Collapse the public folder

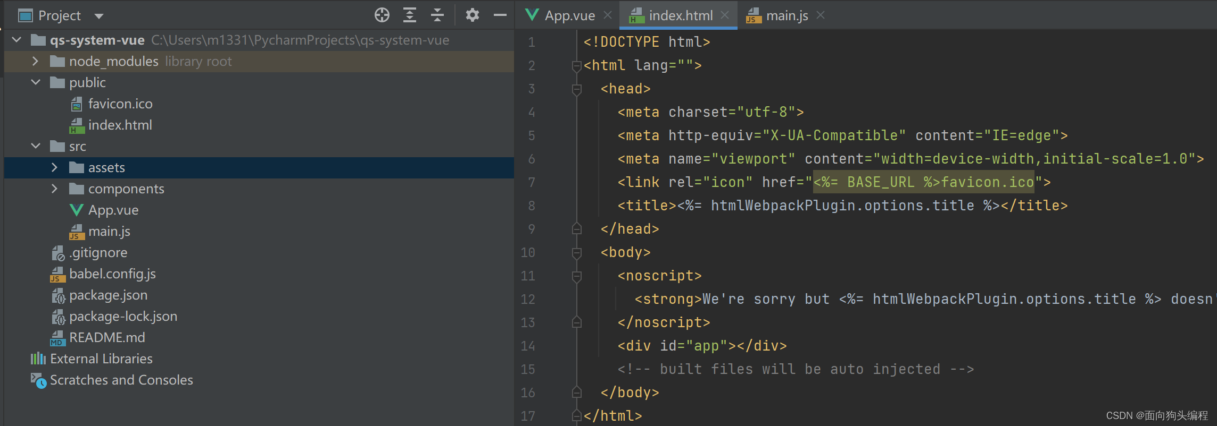35,82
